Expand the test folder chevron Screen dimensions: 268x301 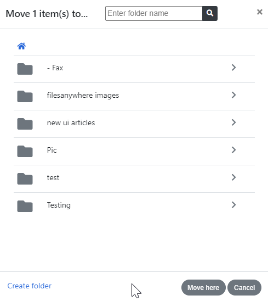click(x=233, y=177)
